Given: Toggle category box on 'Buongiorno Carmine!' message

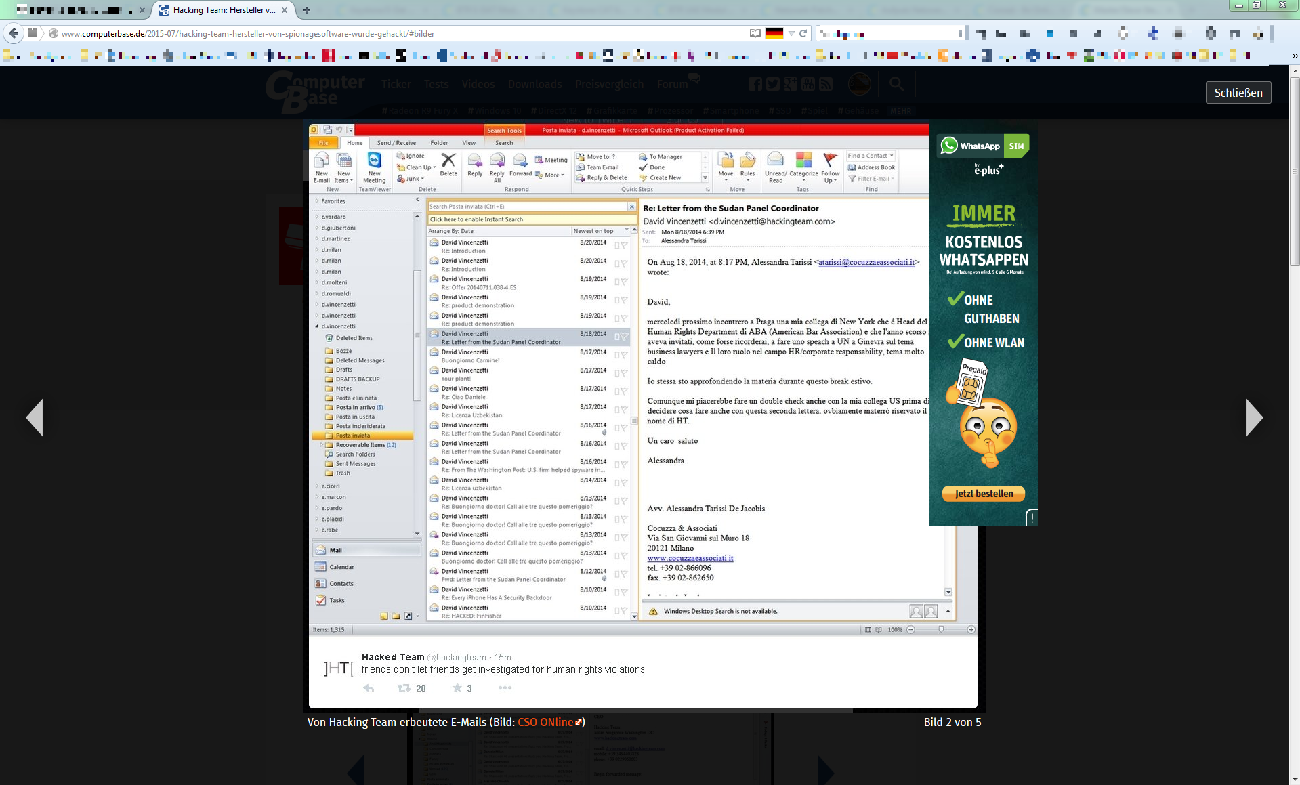Looking at the screenshot, I should pyautogui.click(x=617, y=355).
